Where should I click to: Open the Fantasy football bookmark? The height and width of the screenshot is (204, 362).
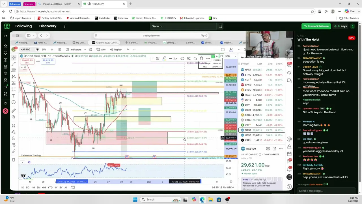point(50,18)
